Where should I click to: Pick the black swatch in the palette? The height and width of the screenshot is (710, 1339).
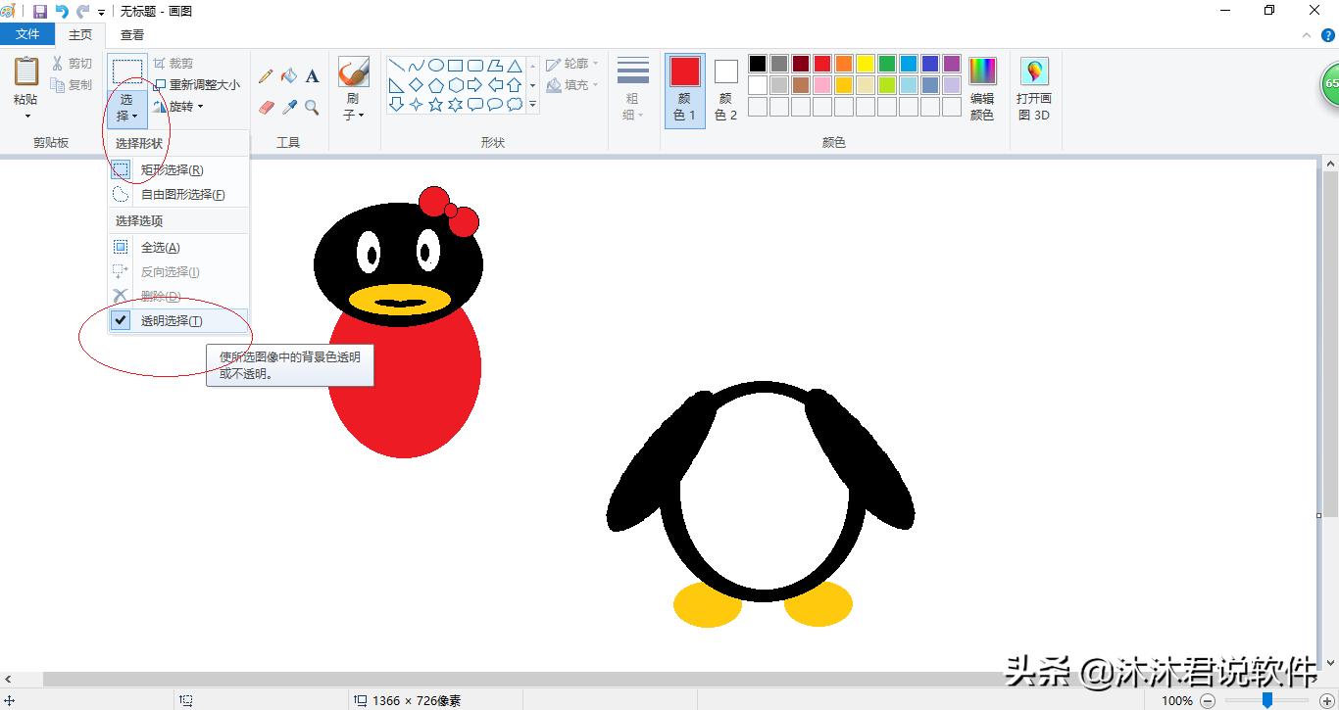tap(758, 64)
